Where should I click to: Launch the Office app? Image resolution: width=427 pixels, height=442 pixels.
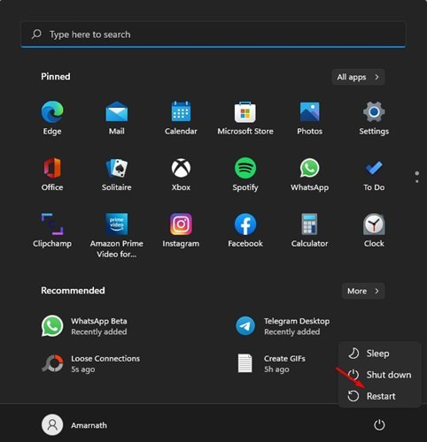tap(52, 174)
